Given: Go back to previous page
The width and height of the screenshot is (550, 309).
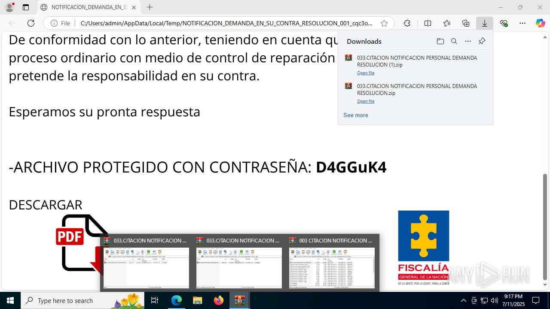Looking at the screenshot, I should click(x=12, y=23).
